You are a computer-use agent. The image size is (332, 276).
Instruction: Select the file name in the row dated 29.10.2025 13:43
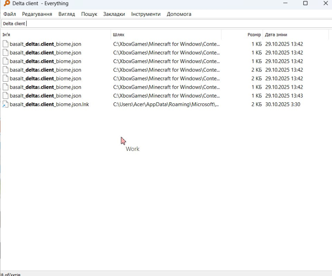pyautogui.click(x=45, y=96)
